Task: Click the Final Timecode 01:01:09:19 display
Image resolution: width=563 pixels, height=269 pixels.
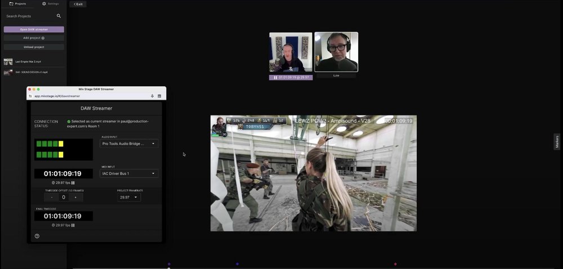Action: coord(64,216)
